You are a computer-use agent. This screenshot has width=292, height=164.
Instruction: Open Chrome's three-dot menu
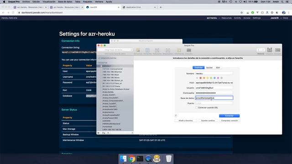click(289, 13)
